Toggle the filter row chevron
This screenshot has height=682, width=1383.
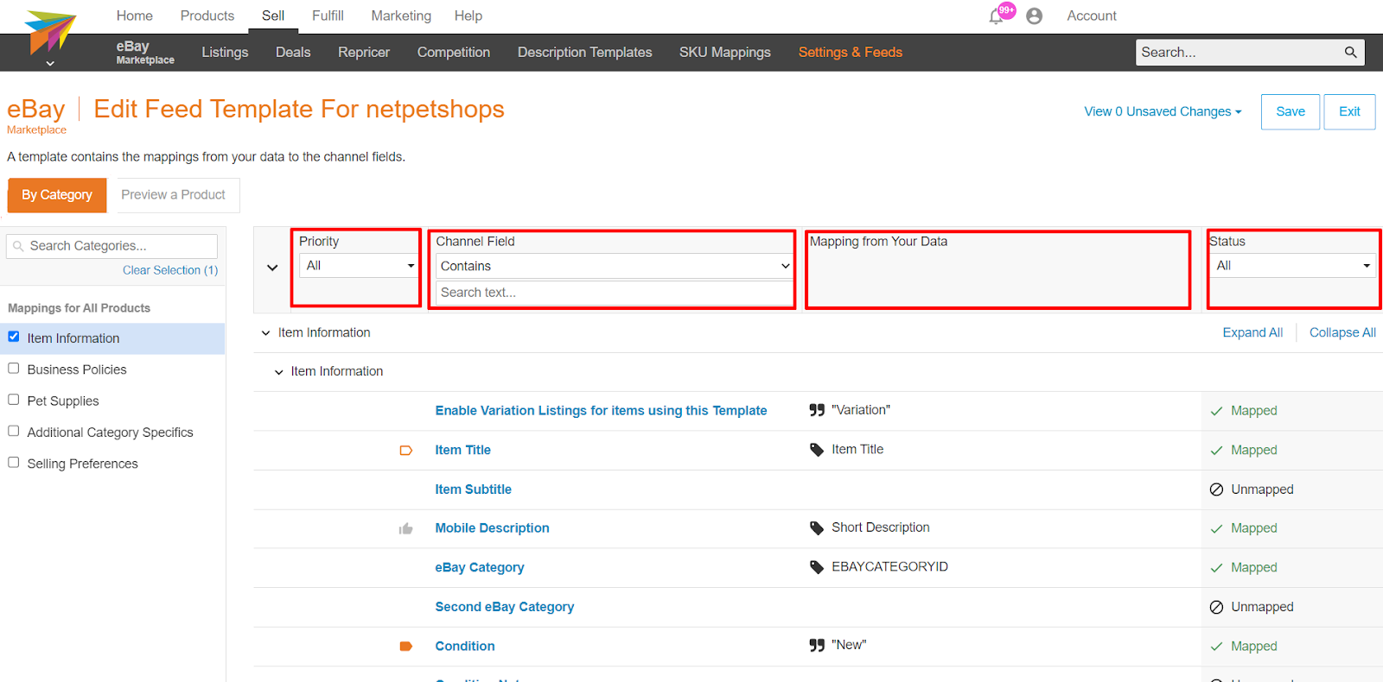[x=272, y=268]
